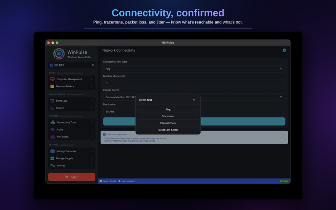The width and height of the screenshot is (336, 210).
Task: Click the Connectivity Tools network icon
Action: click(52, 122)
